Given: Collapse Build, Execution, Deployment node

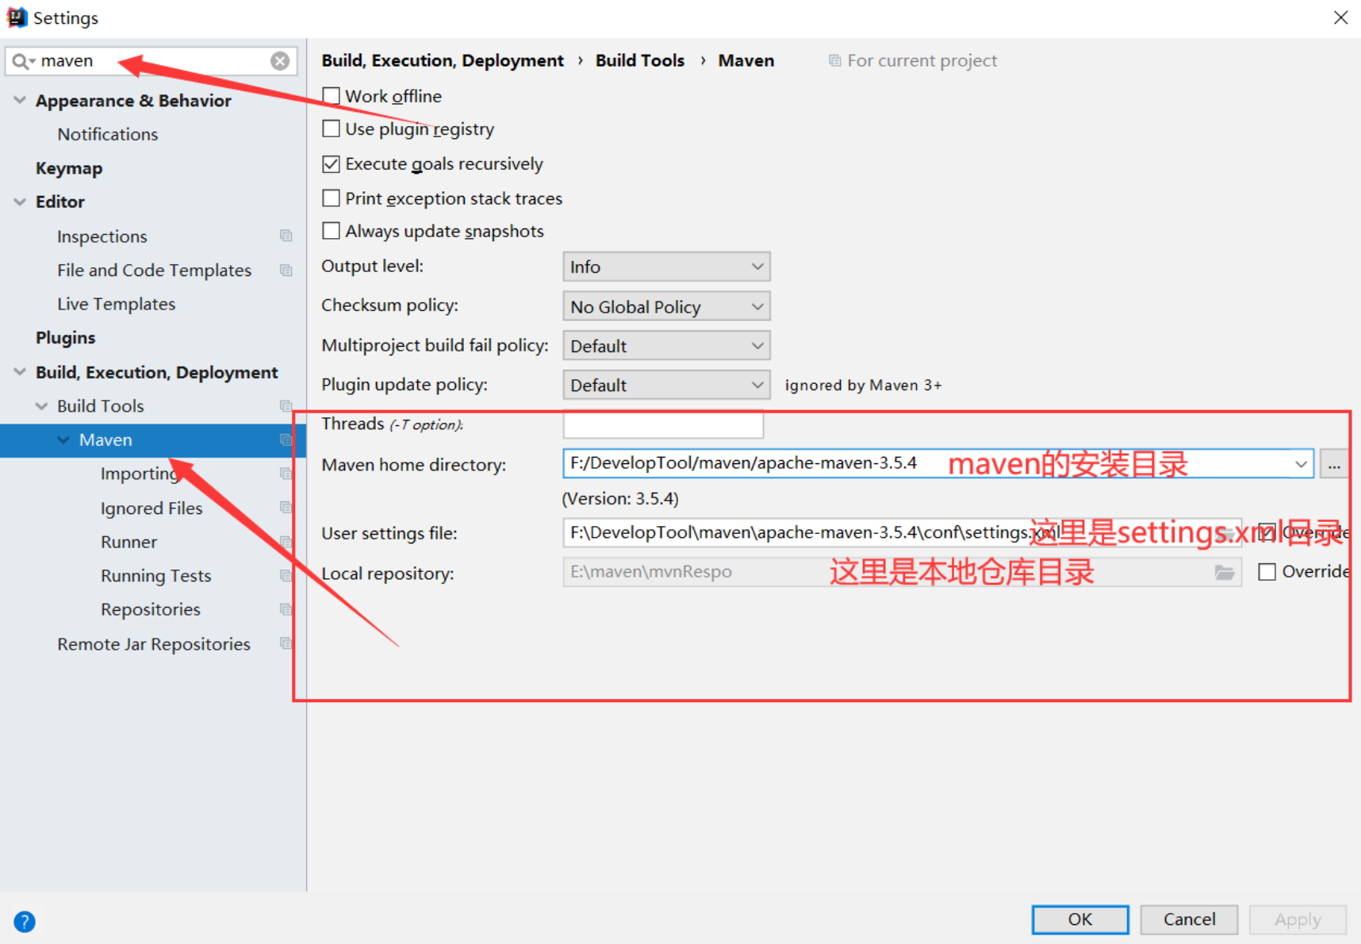Looking at the screenshot, I should coord(20,372).
